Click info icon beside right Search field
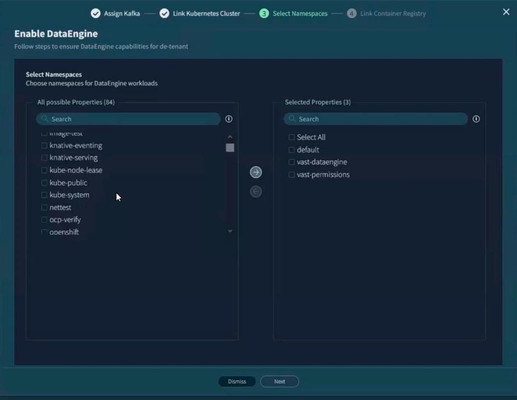 (x=476, y=119)
